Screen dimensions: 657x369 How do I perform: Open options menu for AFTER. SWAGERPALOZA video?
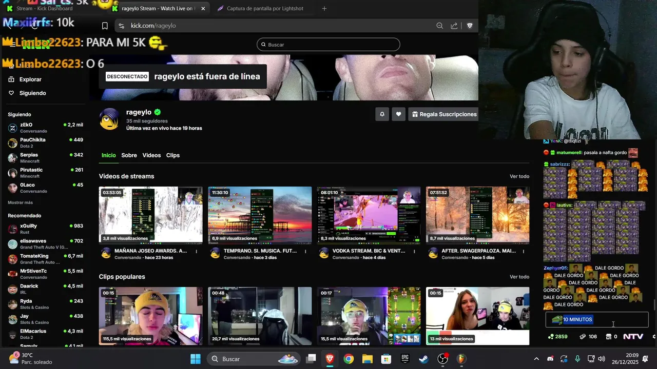point(524,252)
